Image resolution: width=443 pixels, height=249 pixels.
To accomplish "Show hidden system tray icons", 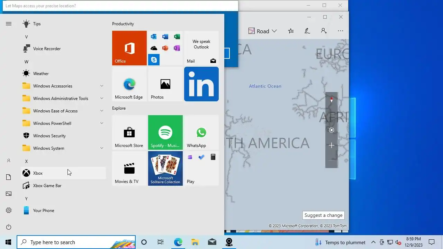I will 373,242.
